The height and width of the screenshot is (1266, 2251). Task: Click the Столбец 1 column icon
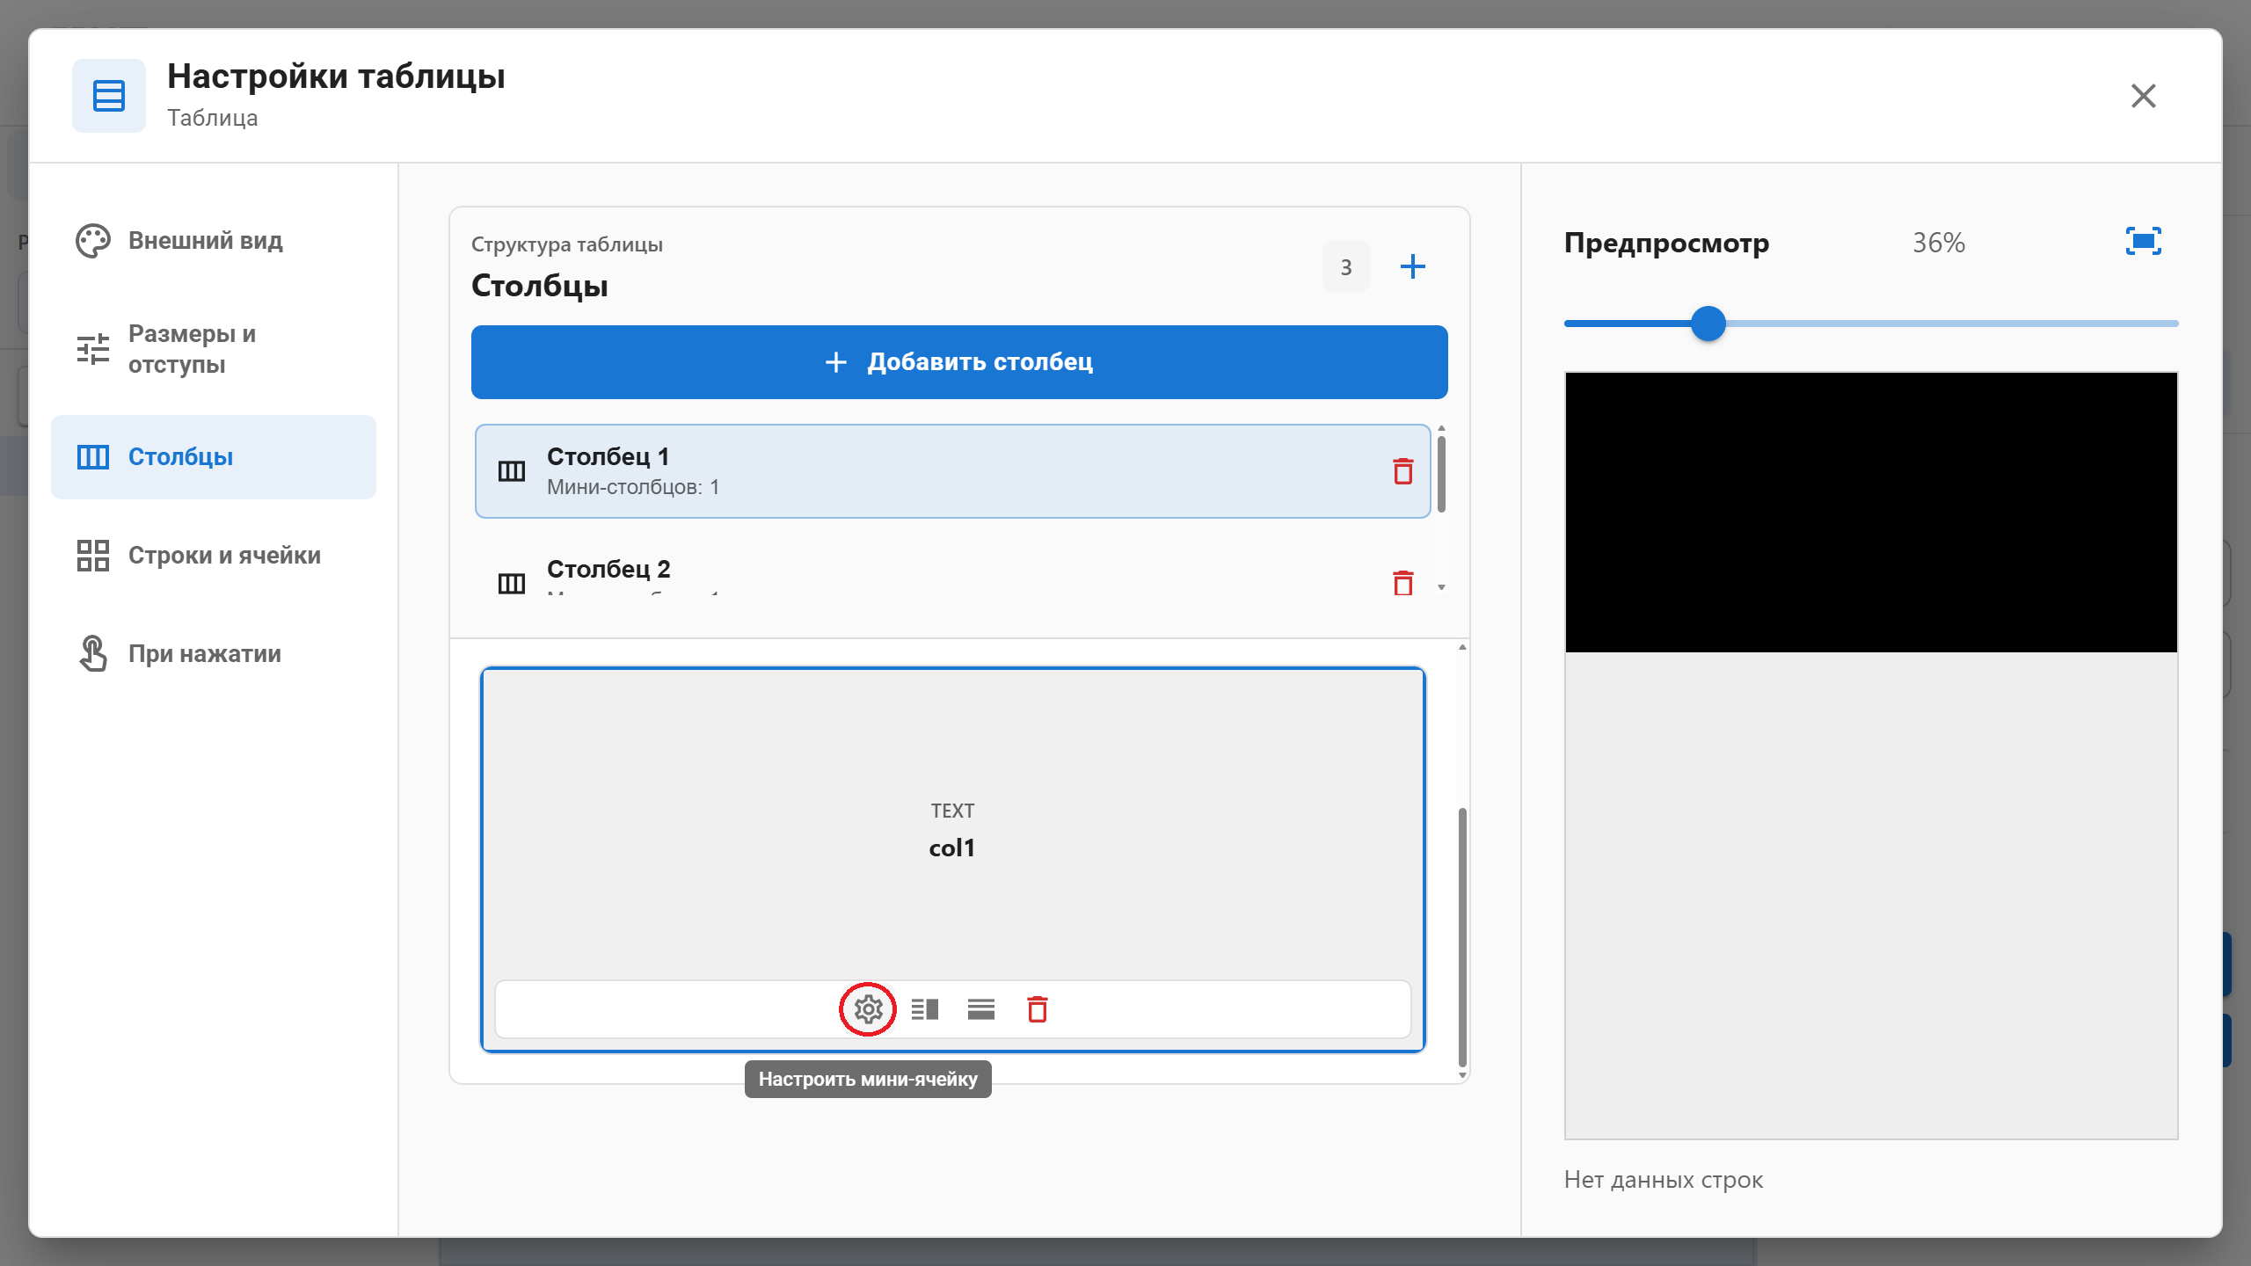click(x=512, y=471)
